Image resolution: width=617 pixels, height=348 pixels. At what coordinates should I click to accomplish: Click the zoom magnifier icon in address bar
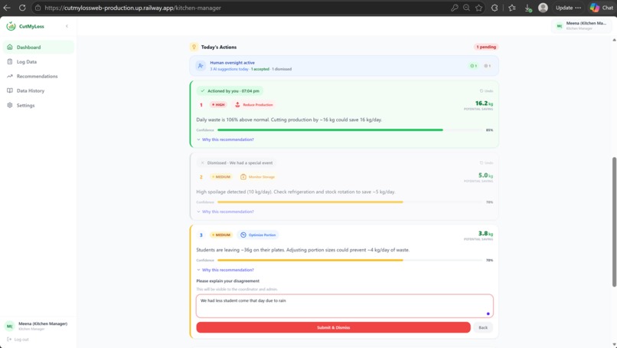(x=467, y=8)
